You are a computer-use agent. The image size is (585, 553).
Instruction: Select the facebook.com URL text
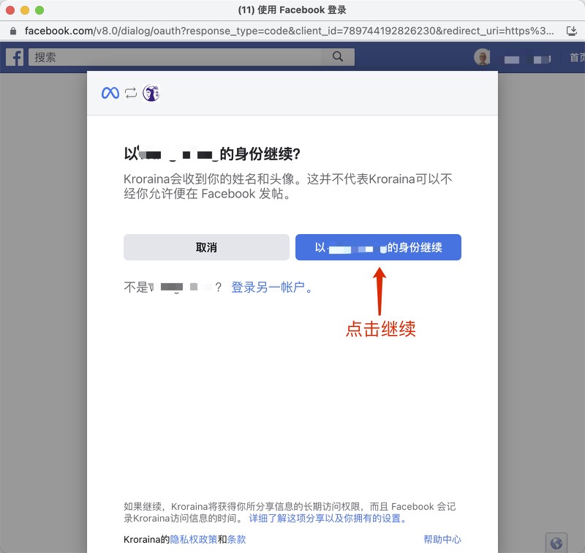[x=289, y=31]
